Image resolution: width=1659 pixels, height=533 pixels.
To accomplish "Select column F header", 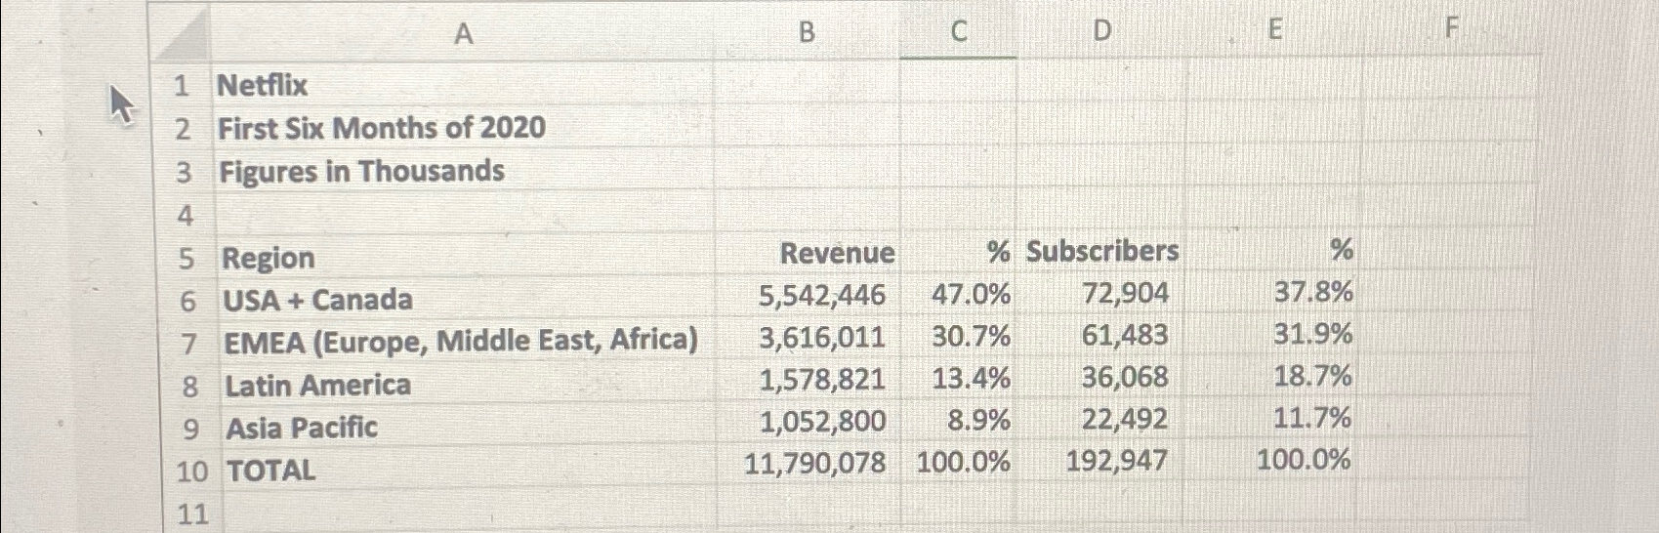I will (1451, 29).
